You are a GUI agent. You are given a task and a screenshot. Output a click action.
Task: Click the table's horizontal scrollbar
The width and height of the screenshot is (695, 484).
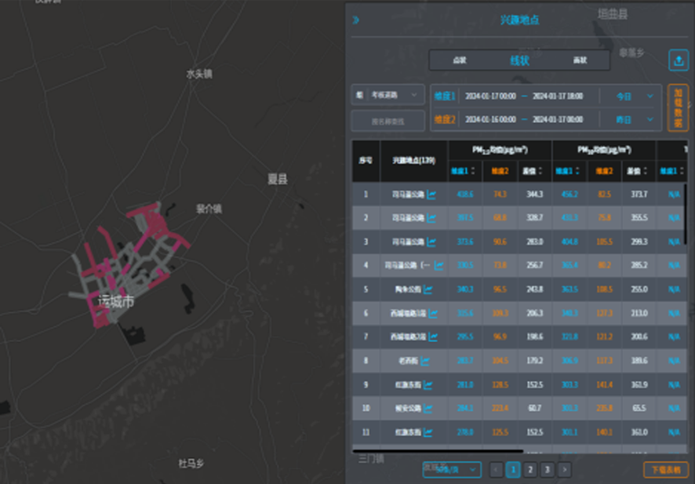pos(438,451)
